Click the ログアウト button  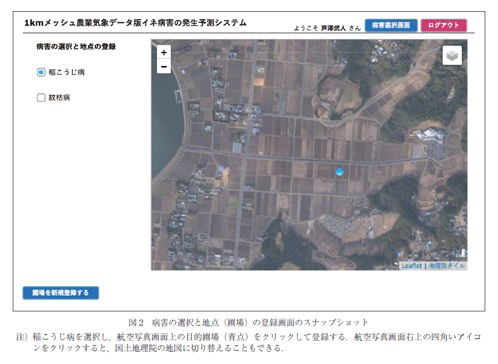(x=444, y=26)
